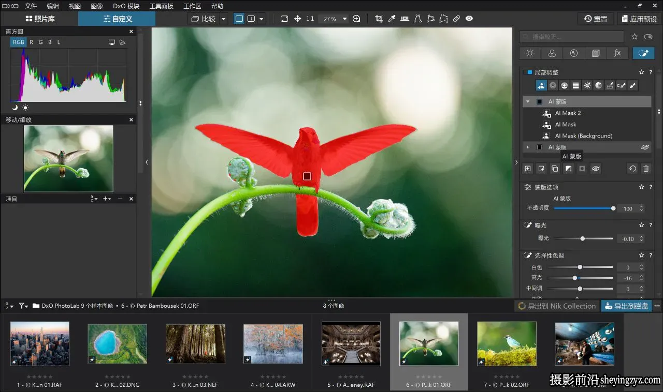Open the 比较 compare dropdown arrow

(x=223, y=19)
